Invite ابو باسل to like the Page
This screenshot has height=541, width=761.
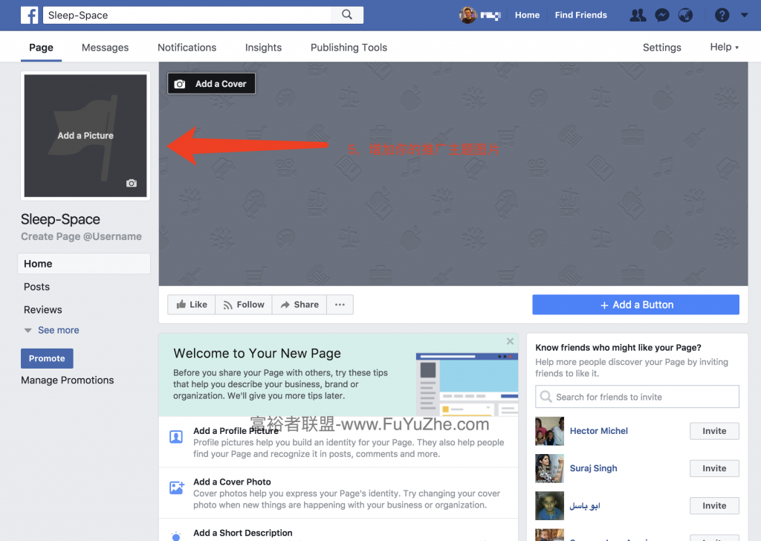714,505
